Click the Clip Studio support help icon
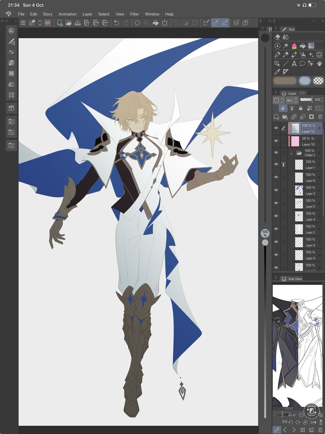Screen dimensions: 325x434 (246, 22)
